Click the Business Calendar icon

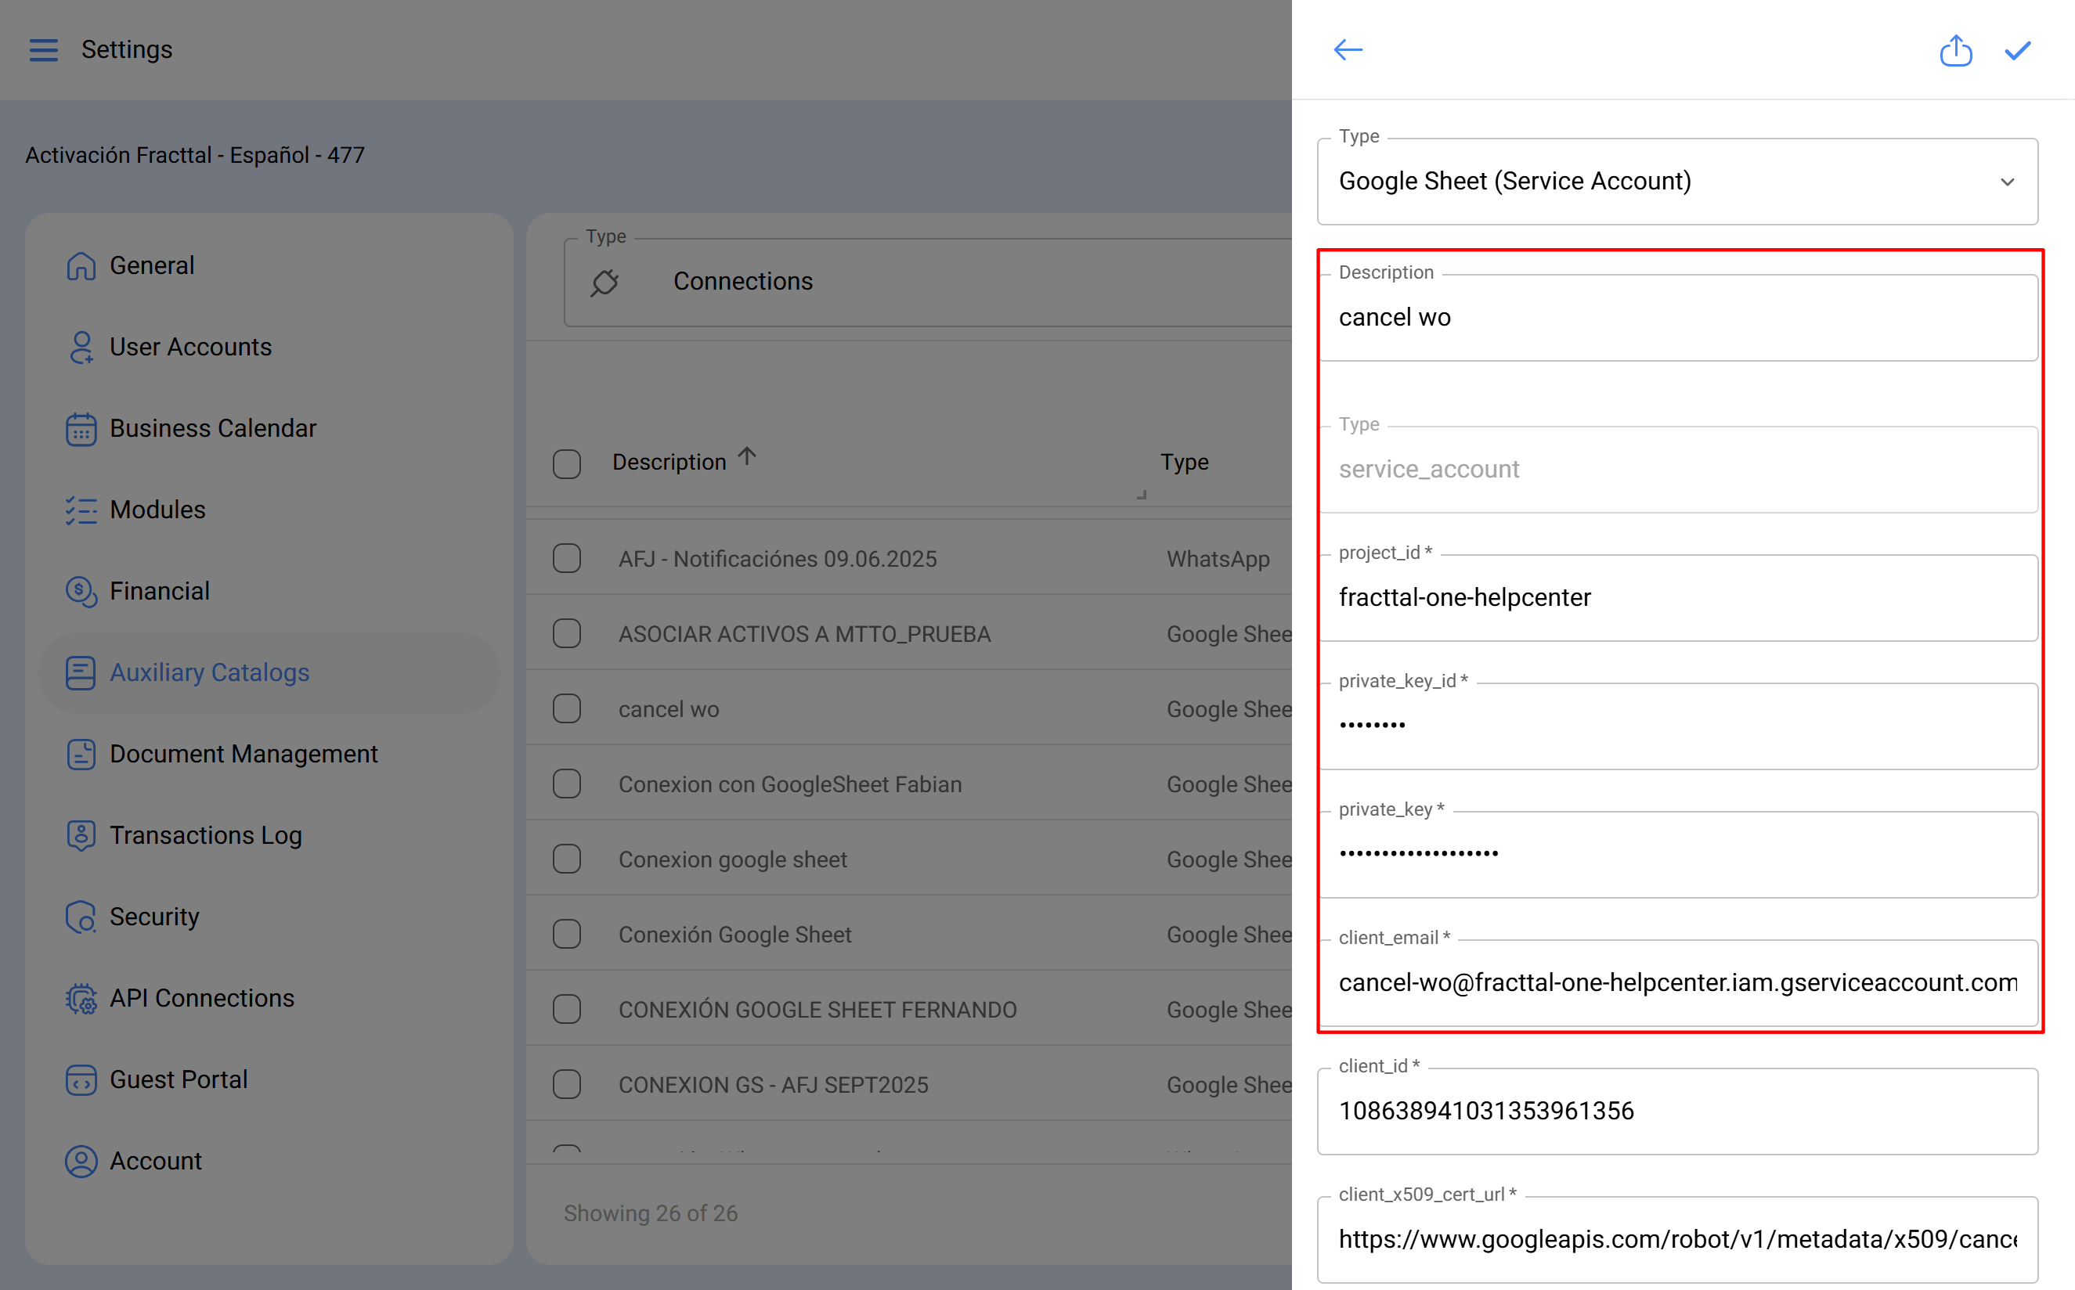coord(81,429)
